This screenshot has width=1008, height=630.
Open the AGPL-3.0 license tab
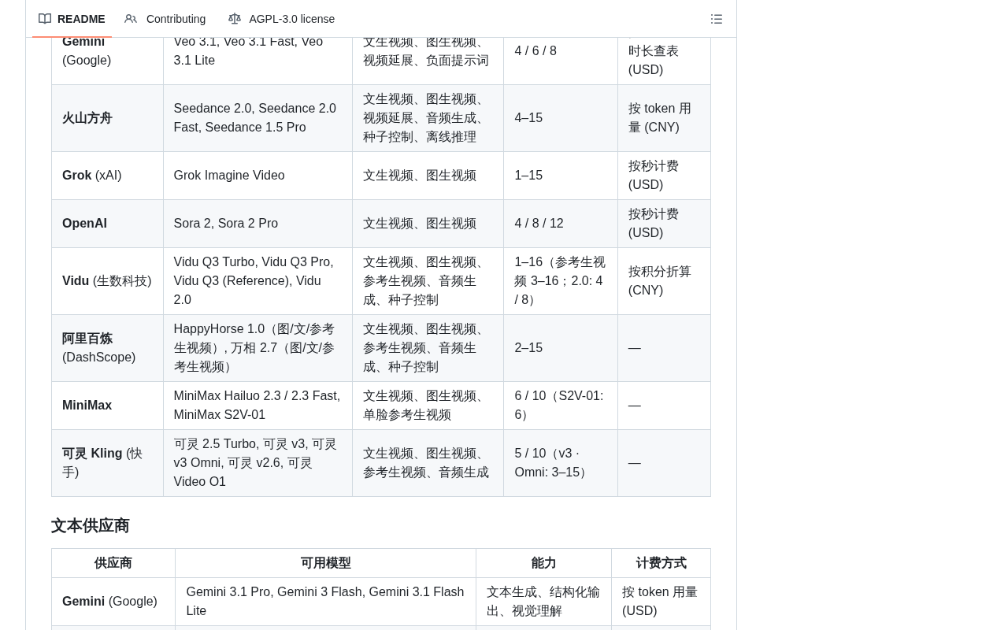tap(281, 19)
